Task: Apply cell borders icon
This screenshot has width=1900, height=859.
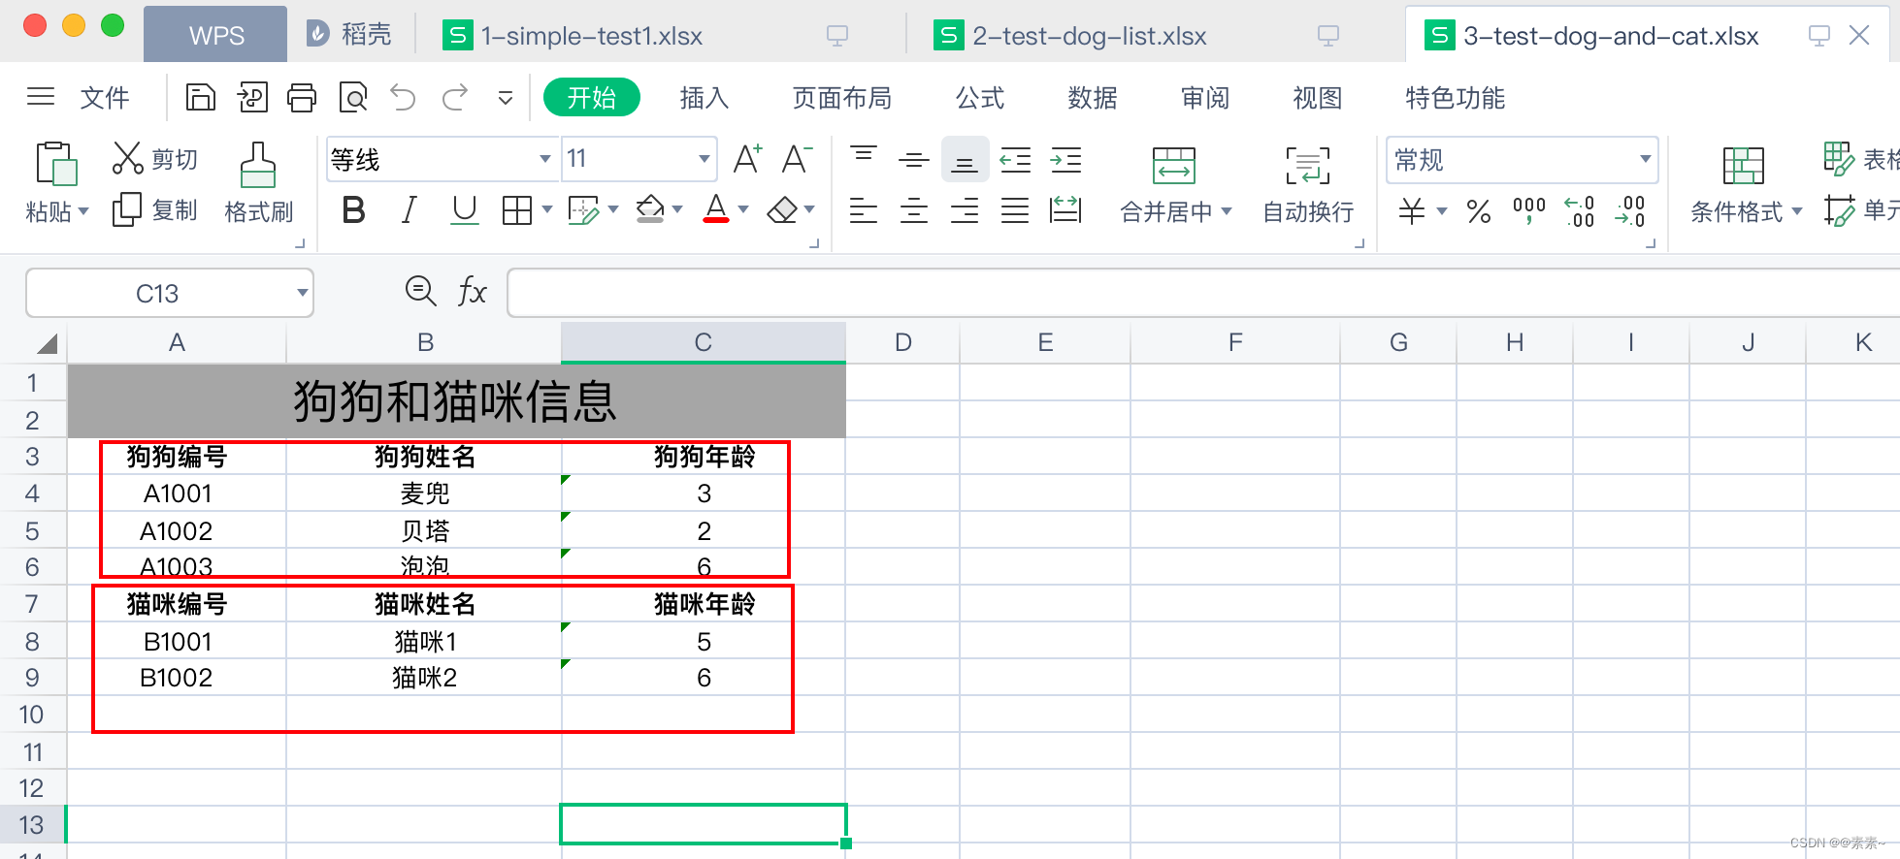Action: [x=517, y=210]
